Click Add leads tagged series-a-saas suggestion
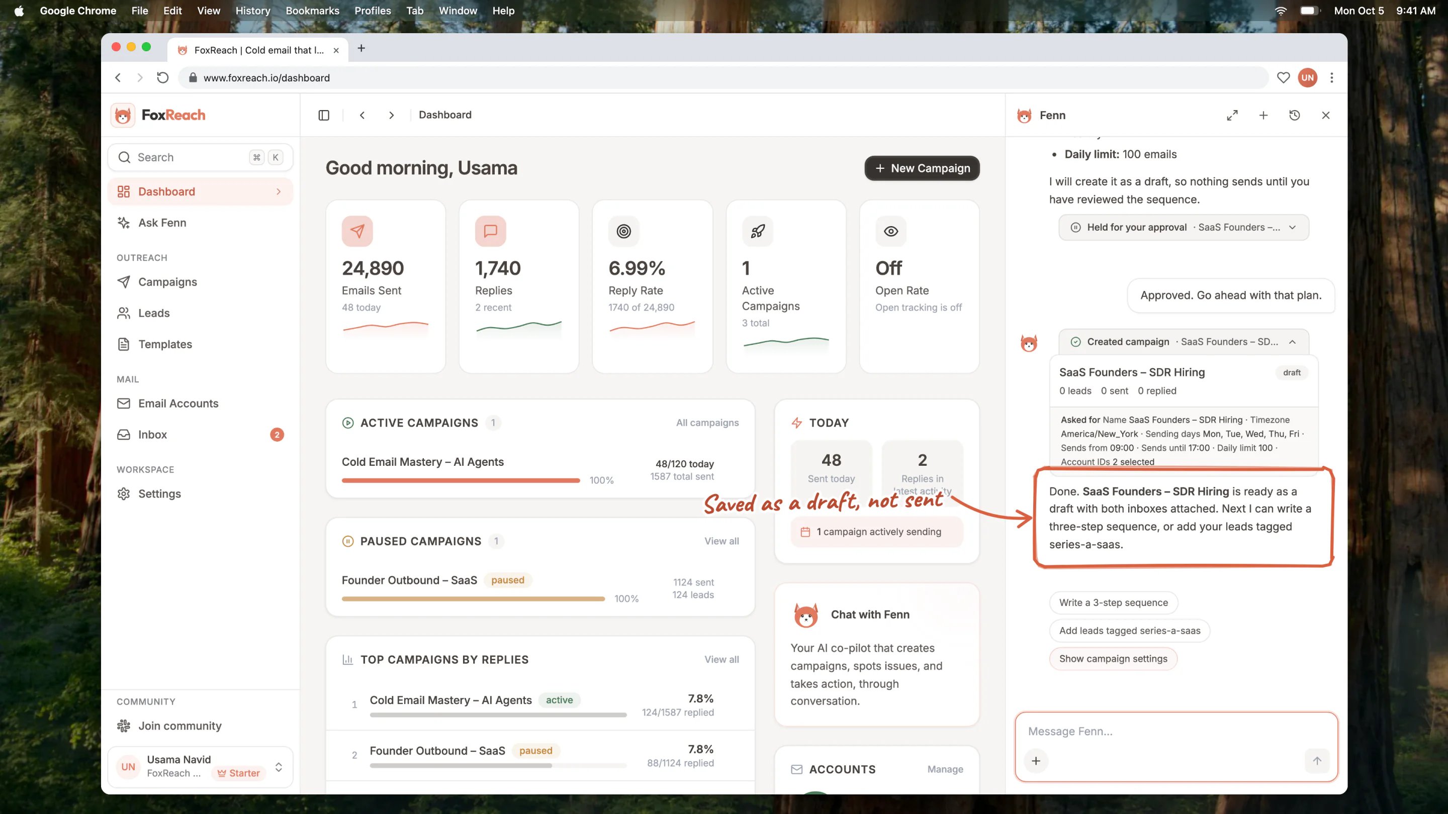The image size is (1448, 814). pos(1129,631)
